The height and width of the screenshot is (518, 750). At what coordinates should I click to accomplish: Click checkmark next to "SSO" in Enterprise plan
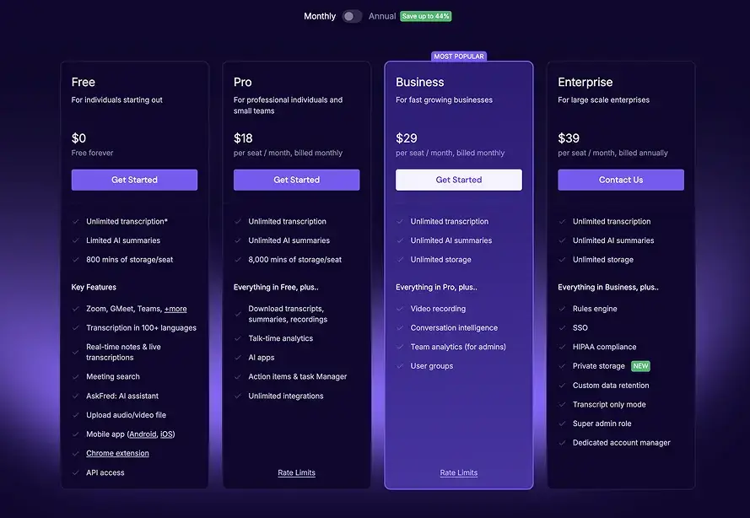562,327
